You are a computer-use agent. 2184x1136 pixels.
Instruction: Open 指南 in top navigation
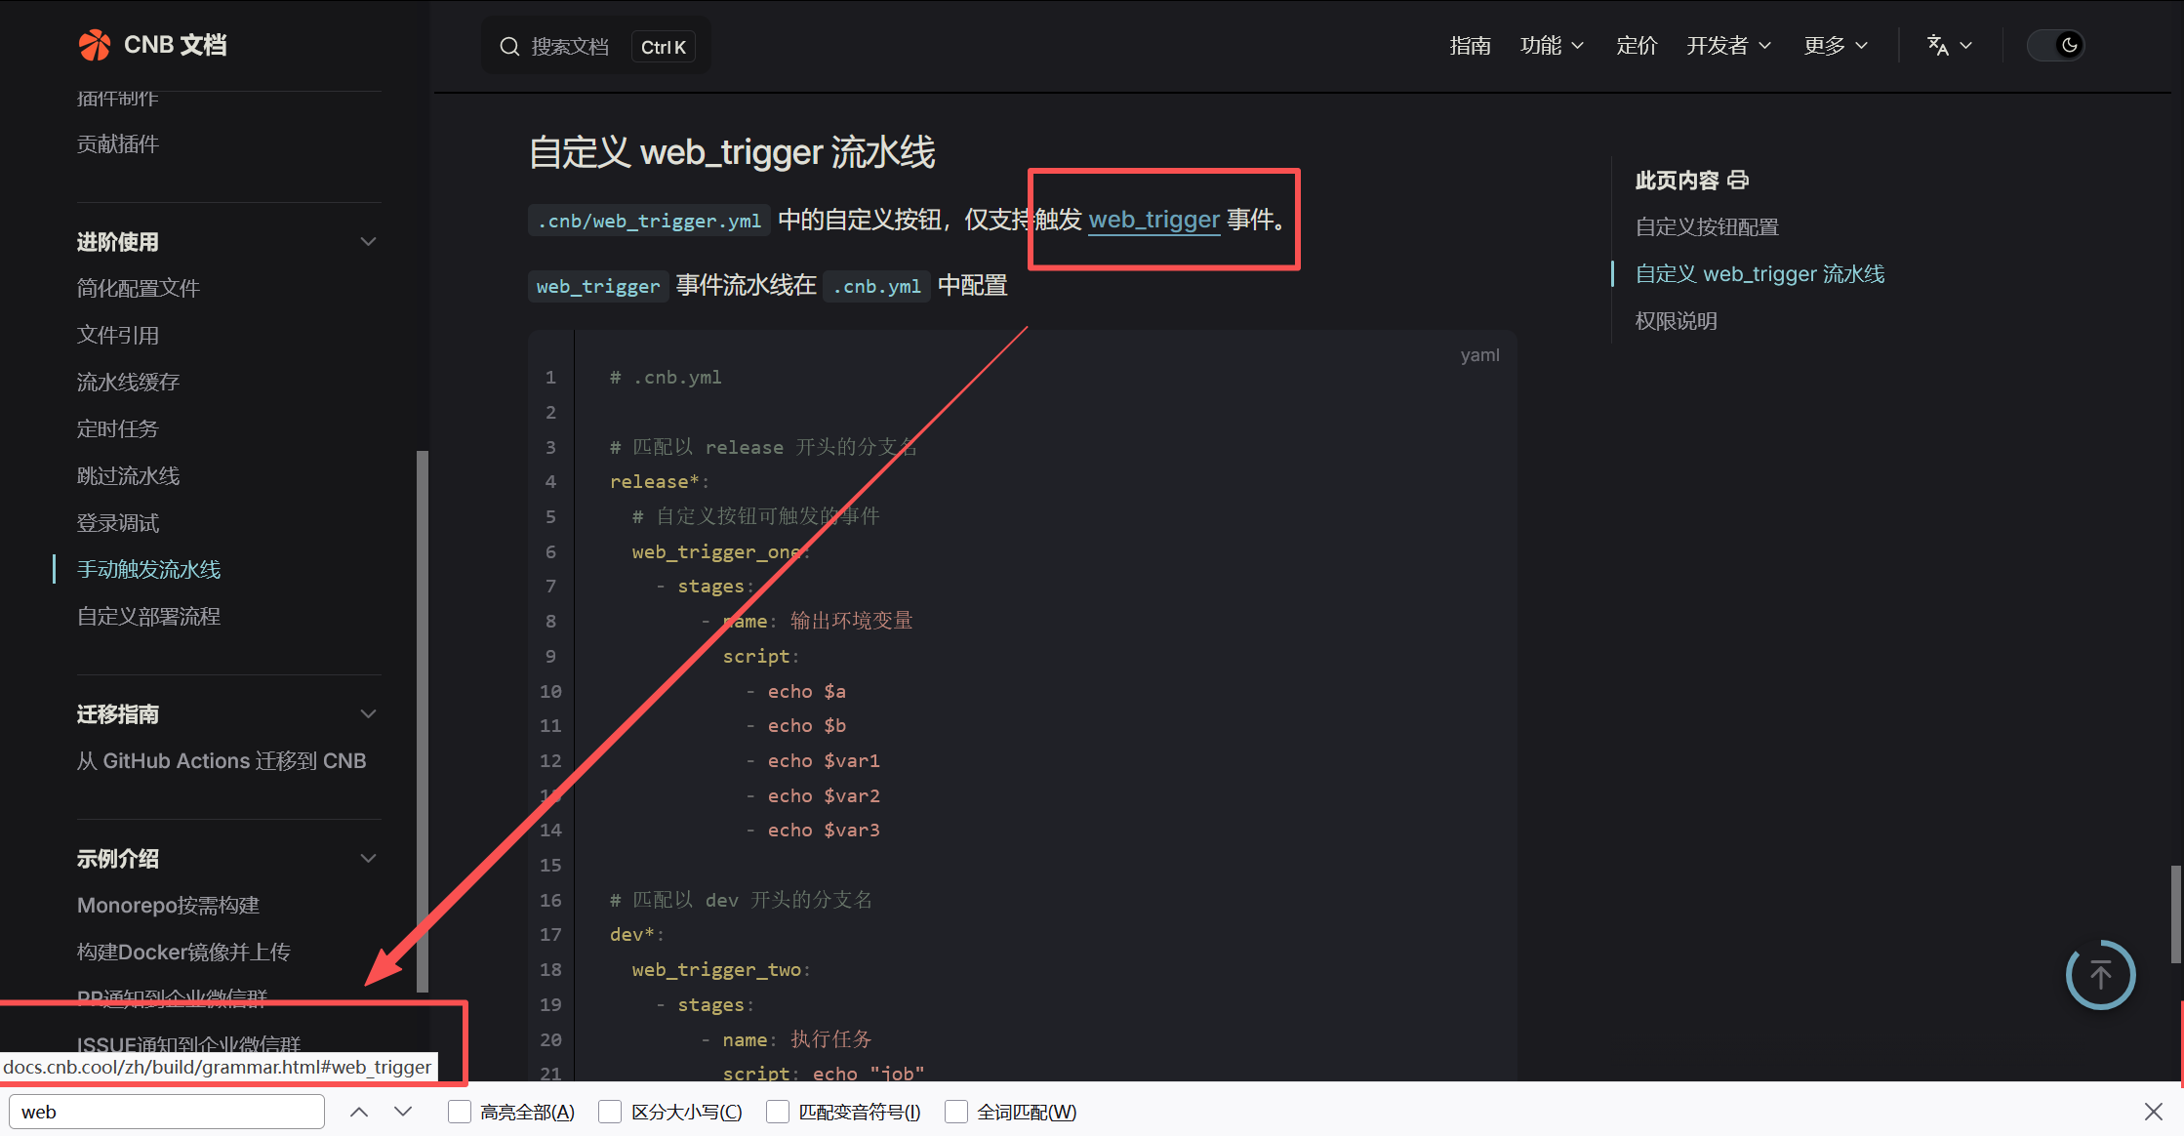click(1470, 45)
